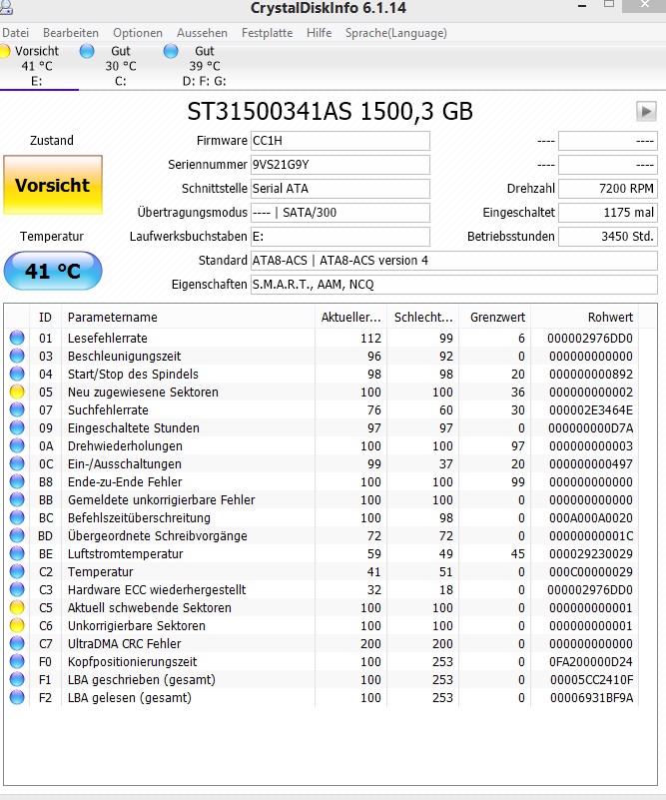This screenshot has height=800, width=666.
Task: Click the Übertragungsmodus field SATA/300
Action: point(340,213)
